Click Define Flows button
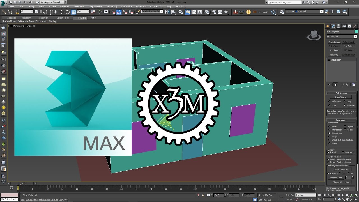 click(10, 21)
